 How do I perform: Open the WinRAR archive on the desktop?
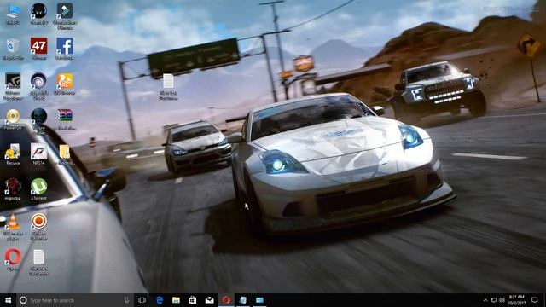point(65,119)
